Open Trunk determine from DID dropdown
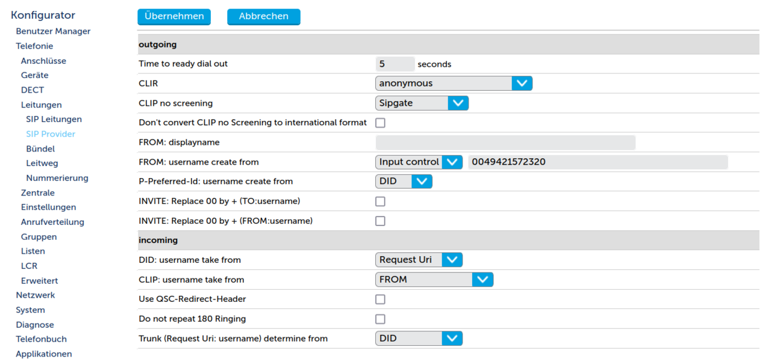 tap(419, 339)
